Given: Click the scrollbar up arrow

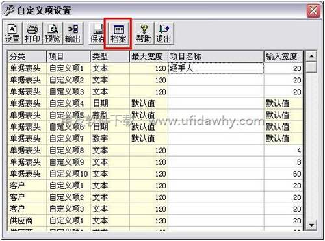Looking at the screenshot, I should [311, 57].
